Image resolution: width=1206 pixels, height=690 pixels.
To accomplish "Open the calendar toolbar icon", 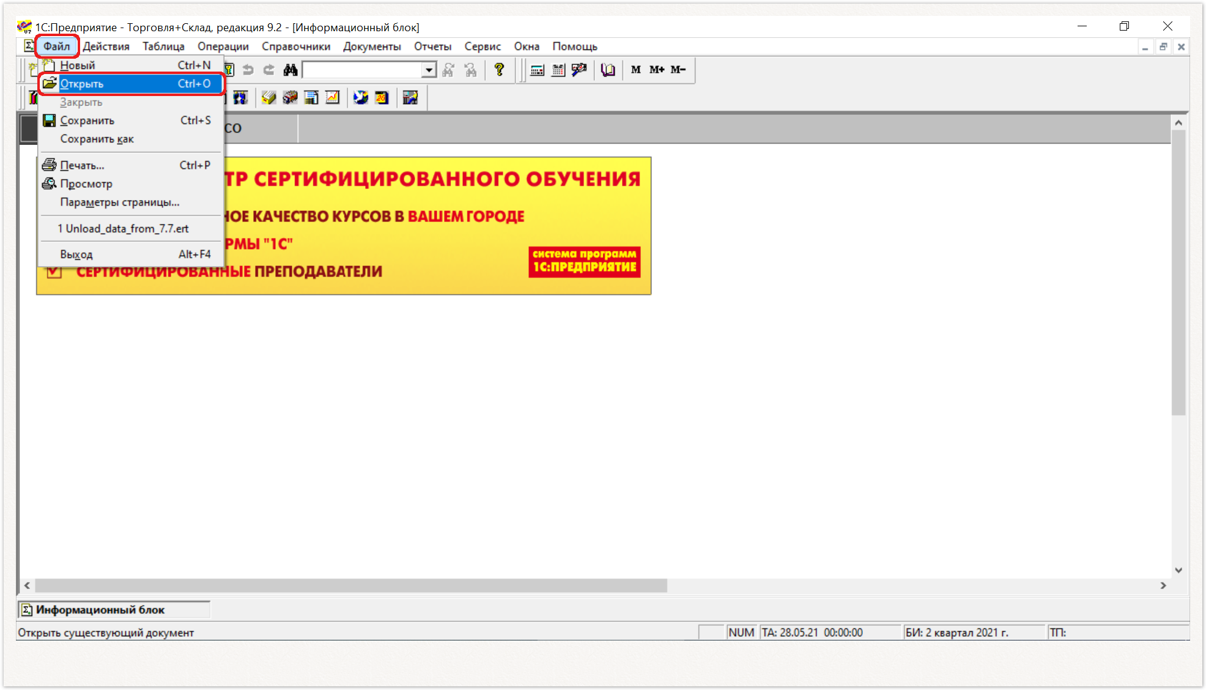I will click(558, 70).
